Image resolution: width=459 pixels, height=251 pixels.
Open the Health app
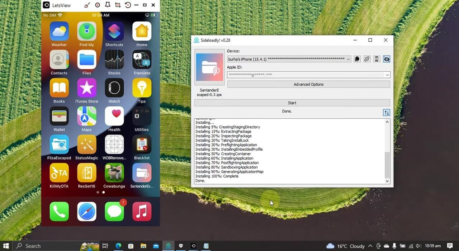point(114,116)
